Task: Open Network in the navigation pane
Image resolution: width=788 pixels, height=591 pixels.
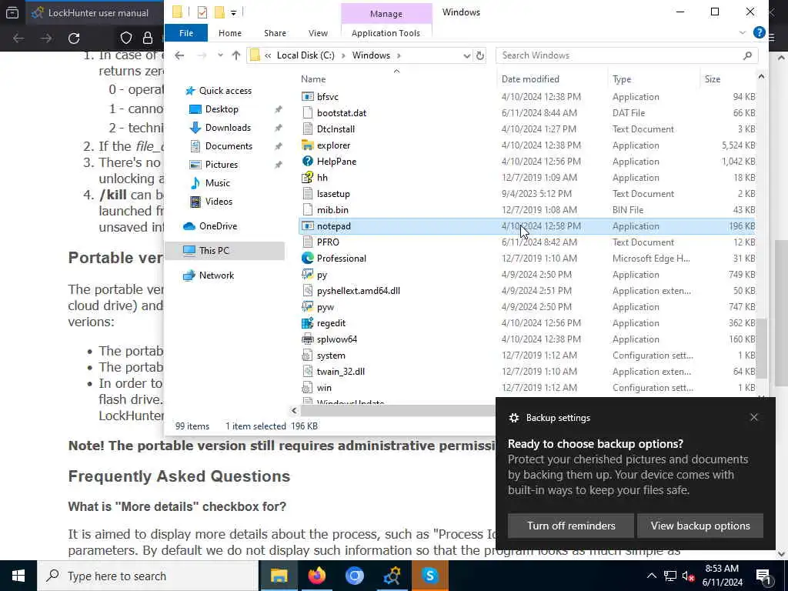Action: (x=216, y=275)
